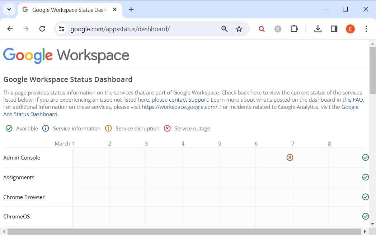
Task: Click the date column header 8
Action: coord(329,143)
